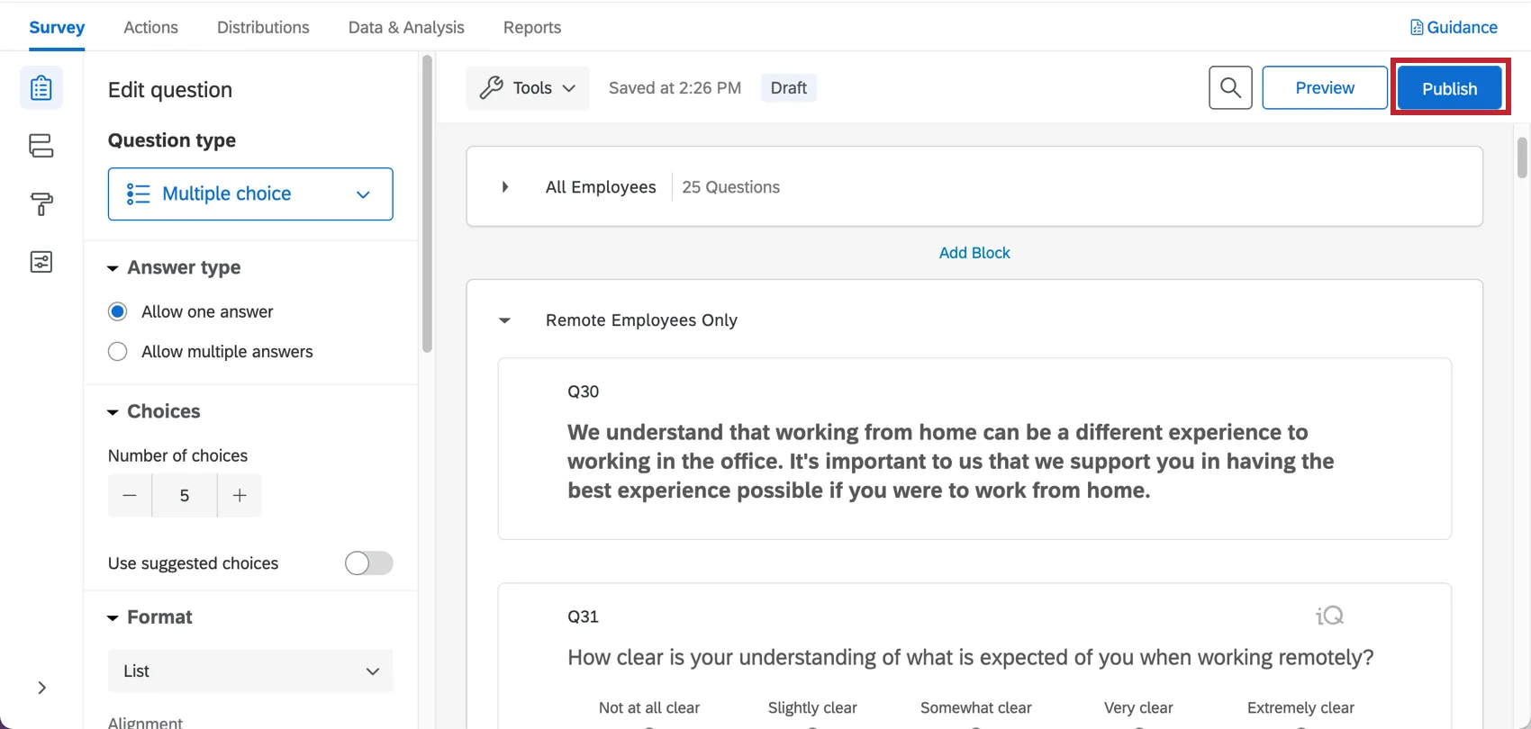Expand the All Employees block
Viewport: 1531px width, 729px height.
coord(505,187)
